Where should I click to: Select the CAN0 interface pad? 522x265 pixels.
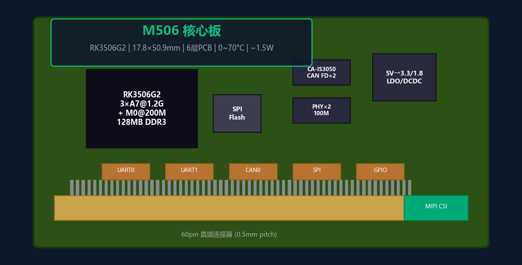253,171
